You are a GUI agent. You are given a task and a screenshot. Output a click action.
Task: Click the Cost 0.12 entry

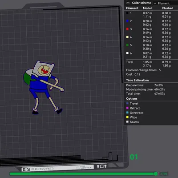133,74
